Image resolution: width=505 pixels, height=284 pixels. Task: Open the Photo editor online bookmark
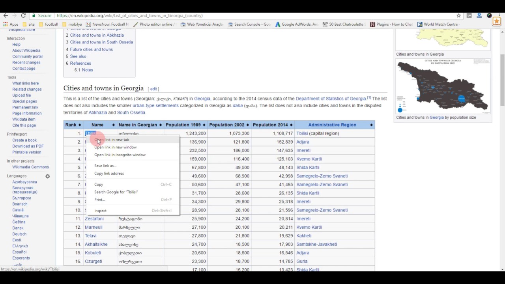[154, 24]
